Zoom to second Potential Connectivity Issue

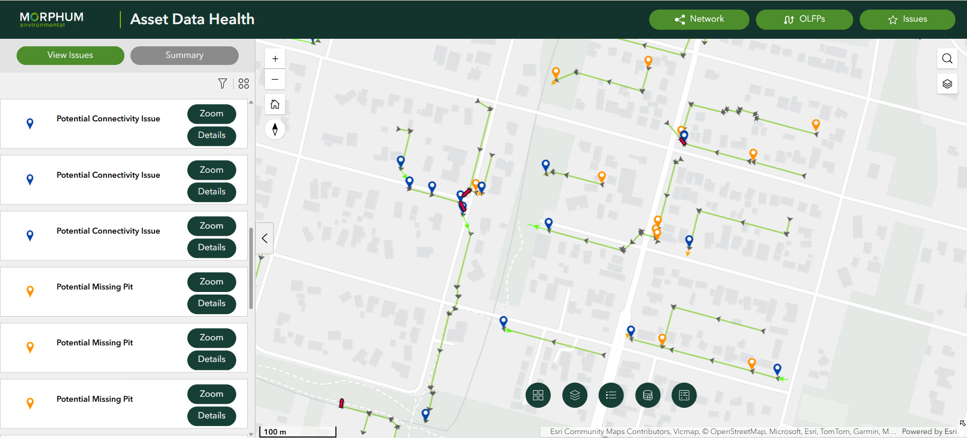(212, 170)
